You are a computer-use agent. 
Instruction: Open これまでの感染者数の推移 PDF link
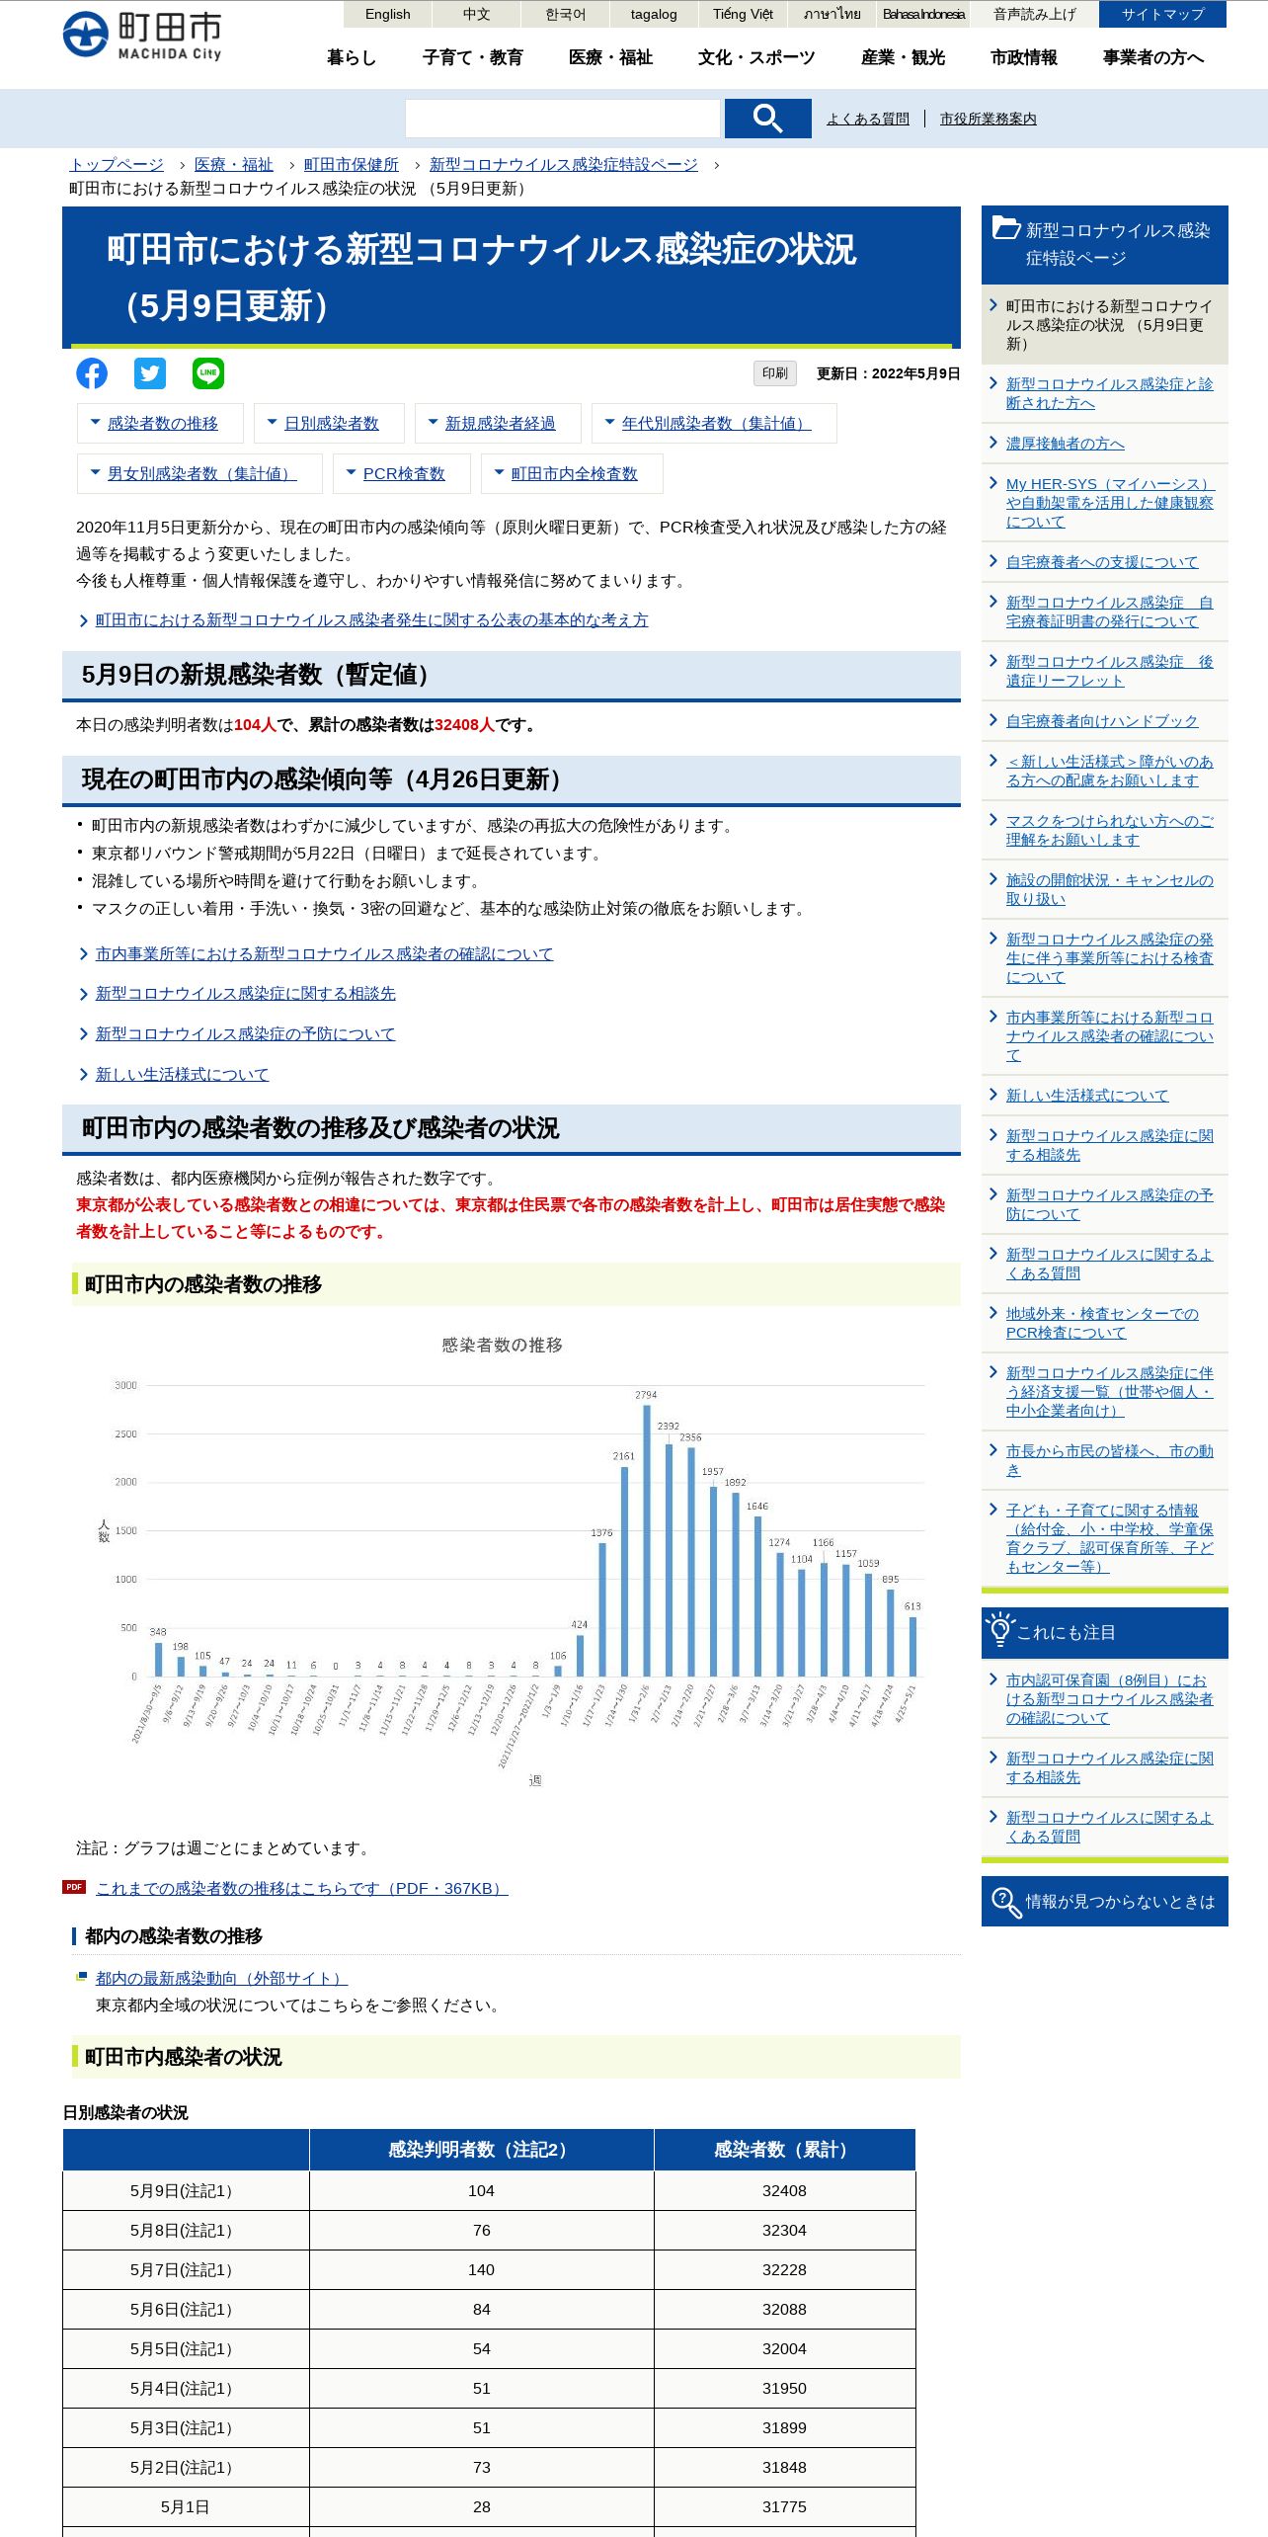pos(302,1888)
